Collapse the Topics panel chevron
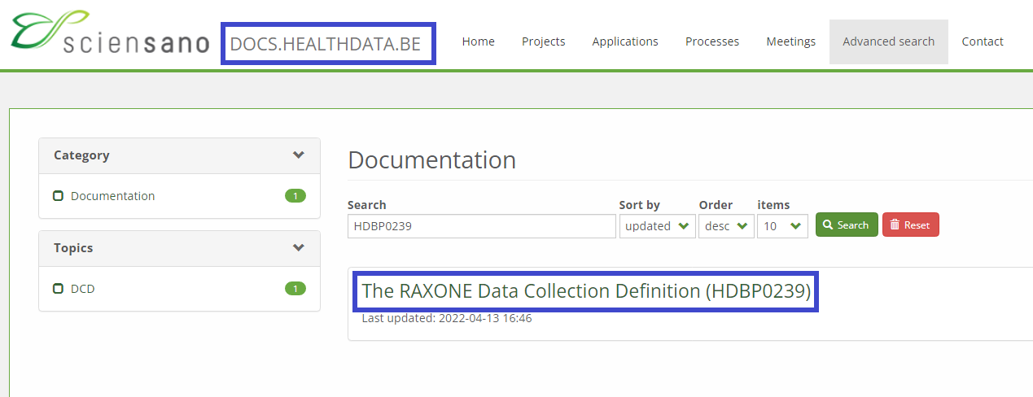Screen dimensions: 1033x397 (x=299, y=248)
